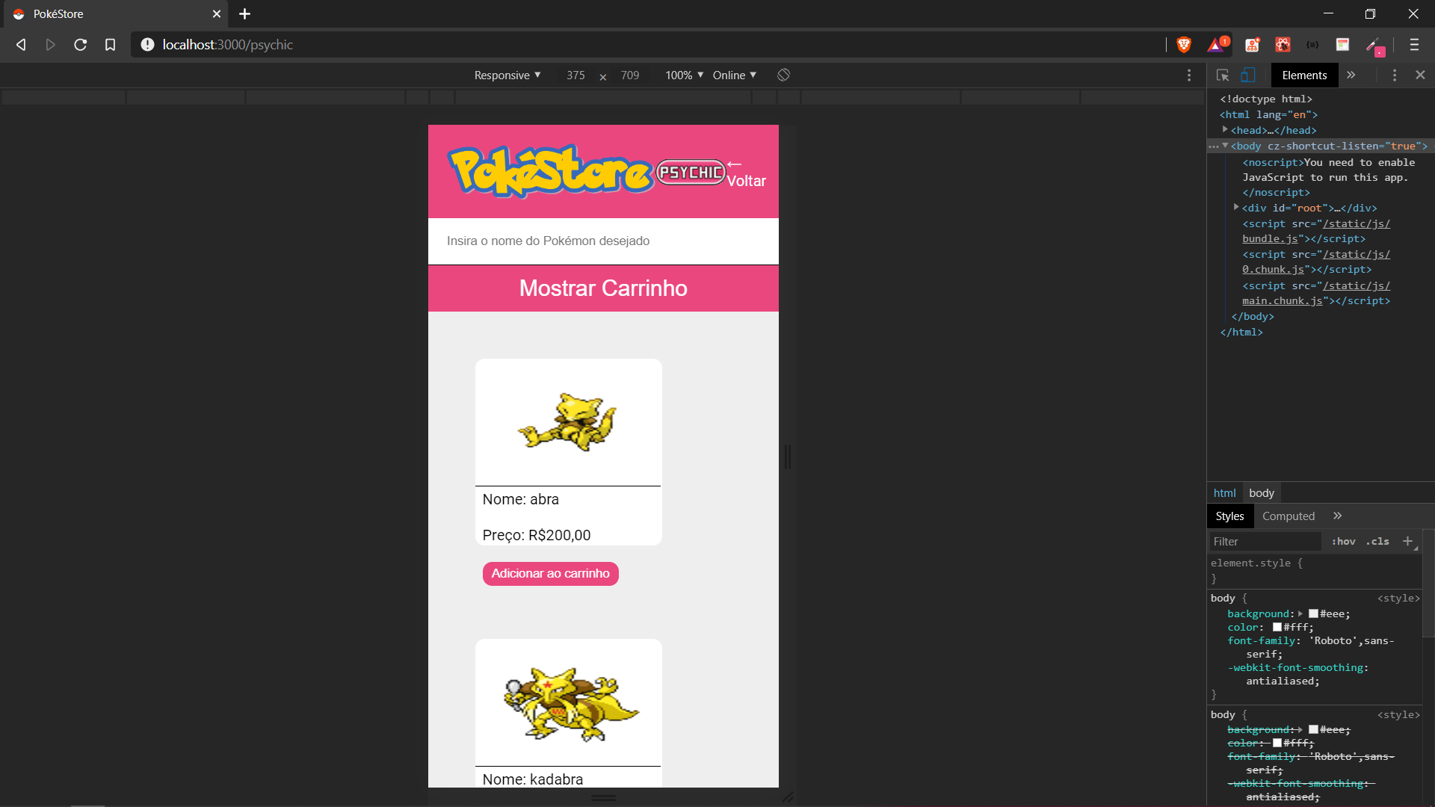Image resolution: width=1435 pixels, height=807 pixels.
Task: Click the rotate viewport icon
Action: click(783, 75)
